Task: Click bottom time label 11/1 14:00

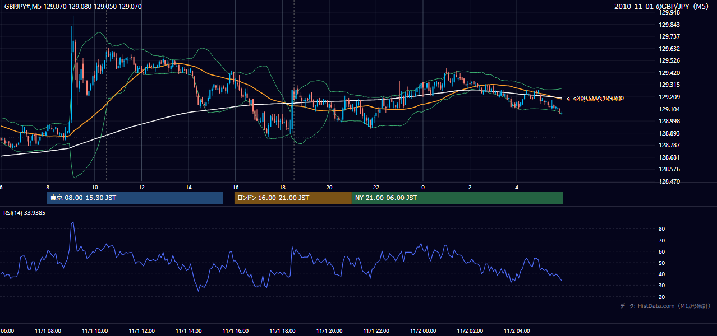Action: 189,331
